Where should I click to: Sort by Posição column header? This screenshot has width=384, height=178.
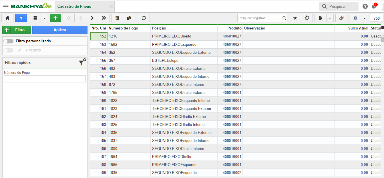(x=184, y=28)
